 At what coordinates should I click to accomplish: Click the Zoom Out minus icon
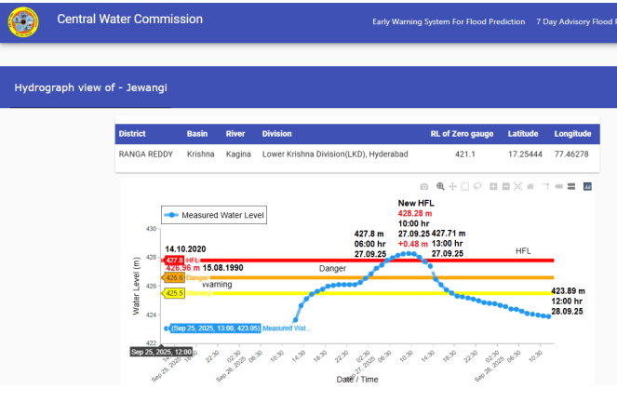[505, 187]
